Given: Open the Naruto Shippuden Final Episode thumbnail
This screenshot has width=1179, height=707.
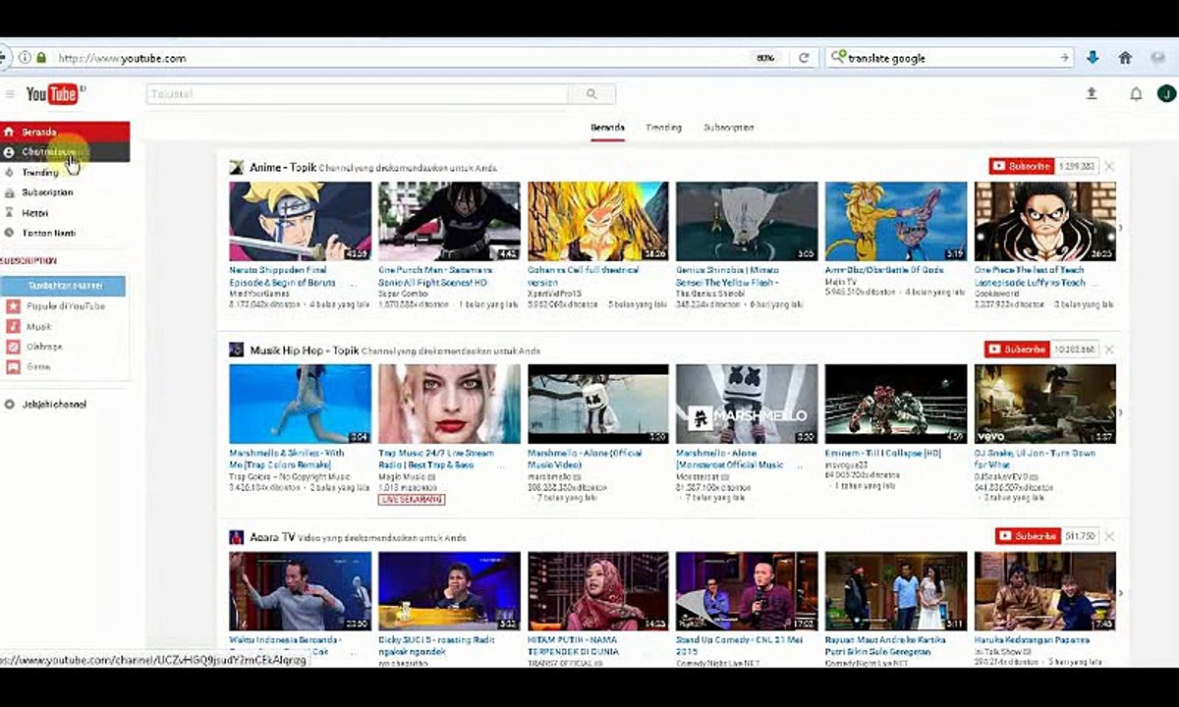Looking at the screenshot, I should [301, 221].
